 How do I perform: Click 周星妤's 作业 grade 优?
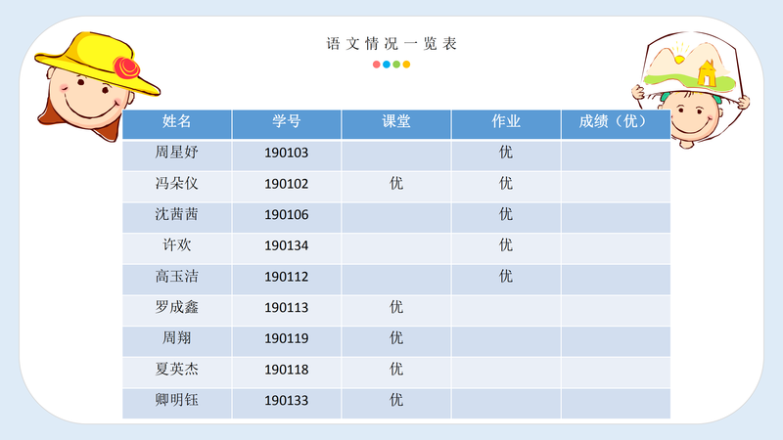click(x=506, y=153)
